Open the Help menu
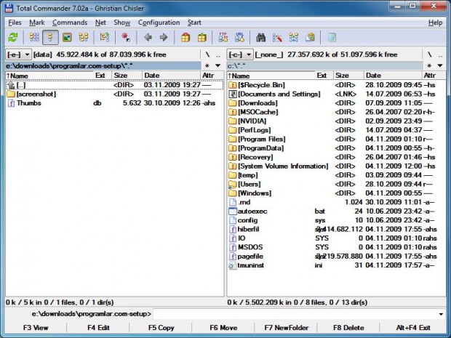451x338 pixels. [435, 23]
